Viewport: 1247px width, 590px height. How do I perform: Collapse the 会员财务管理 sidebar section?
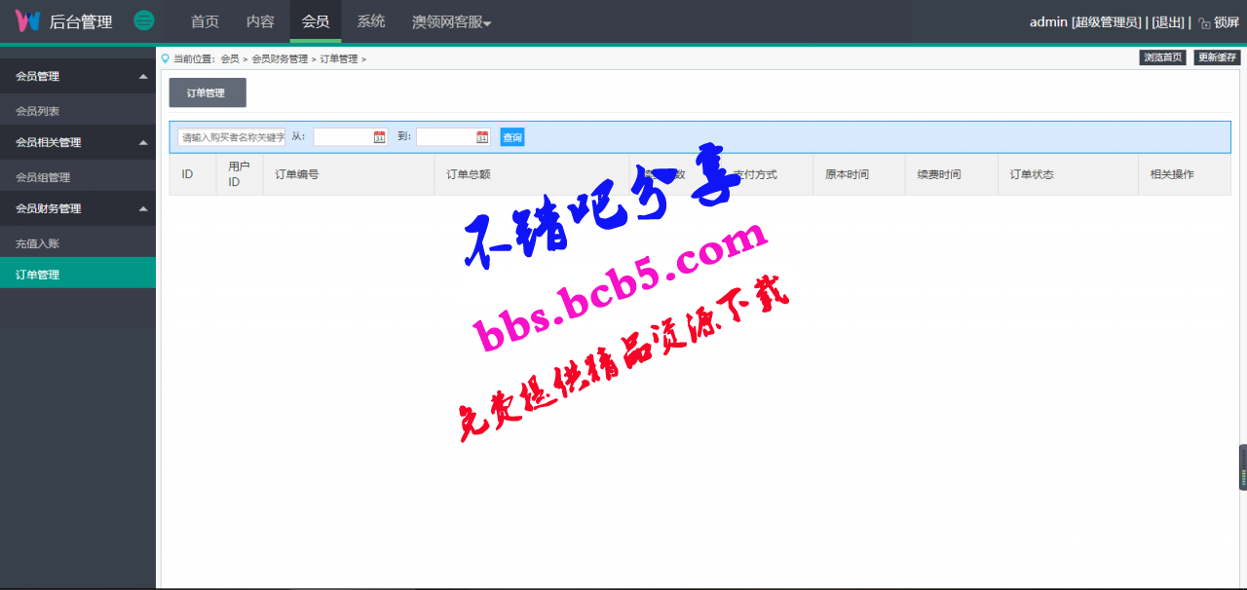[x=143, y=208]
